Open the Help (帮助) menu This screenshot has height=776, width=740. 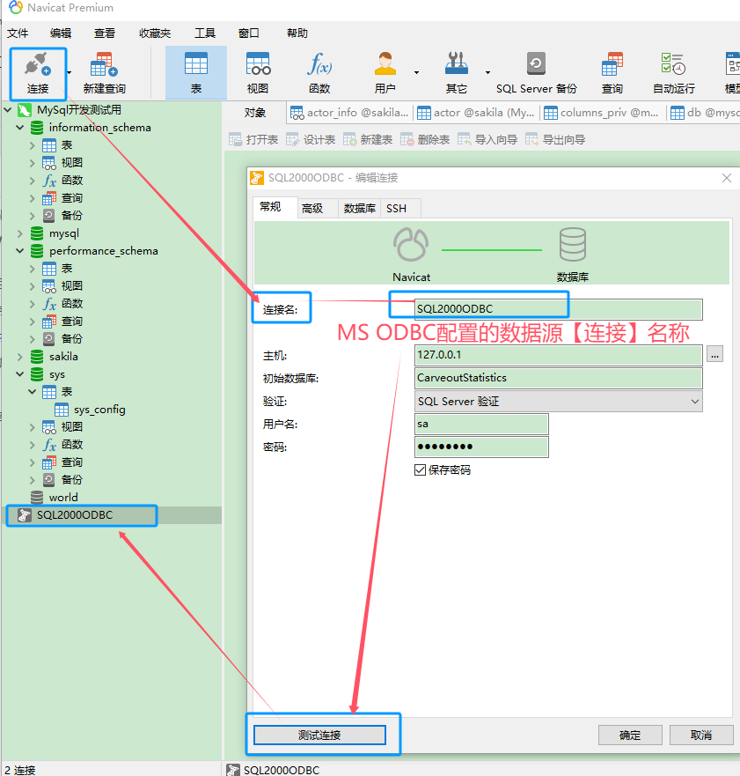(297, 33)
